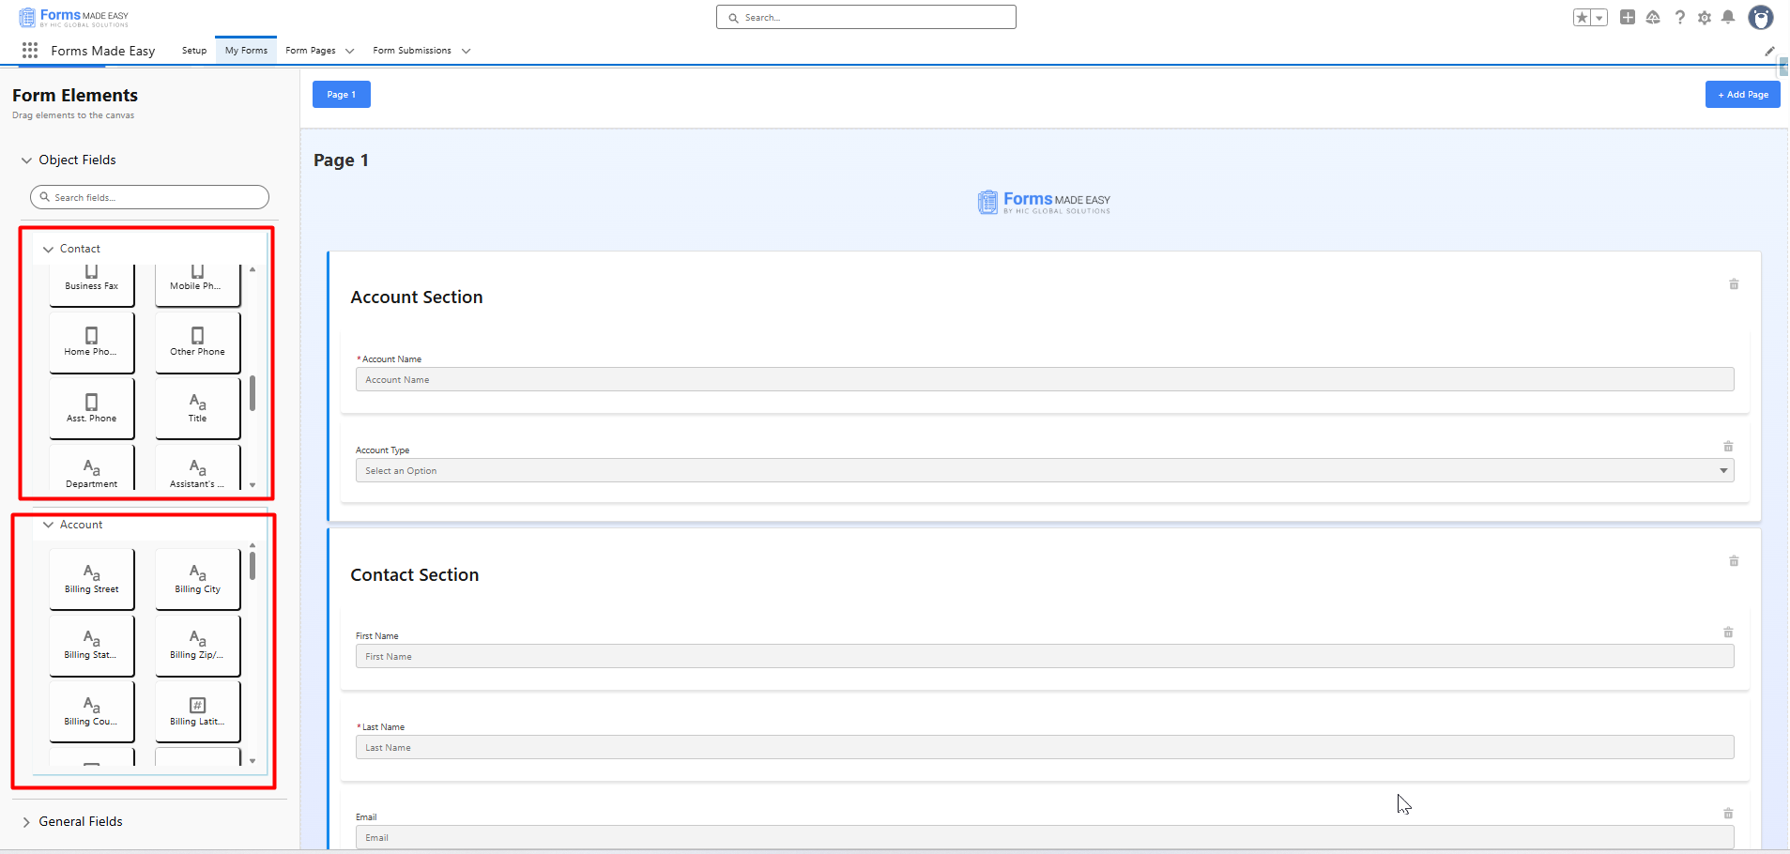Open the setup gear menu
1790x854 pixels.
click(x=1705, y=18)
